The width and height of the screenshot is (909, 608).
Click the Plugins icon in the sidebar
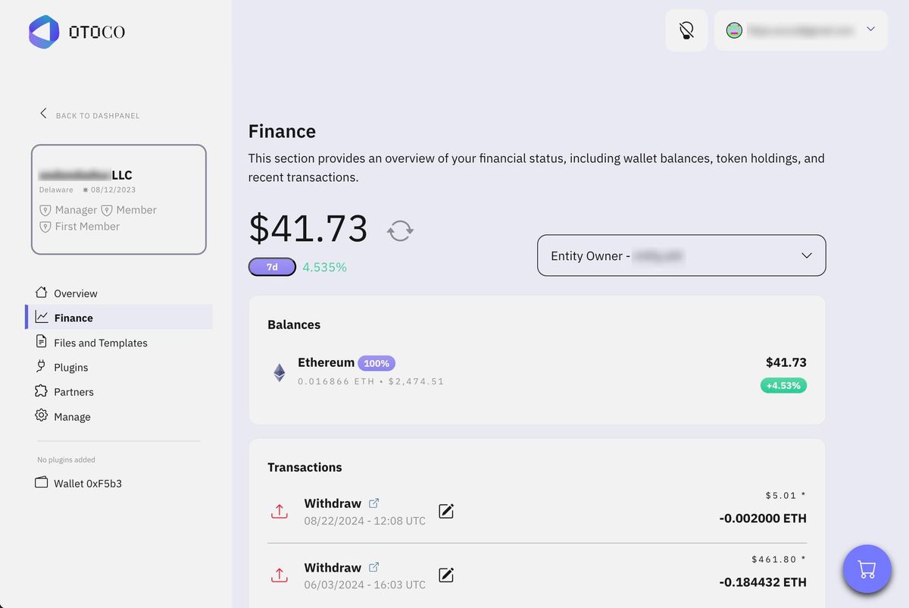click(x=40, y=367)
